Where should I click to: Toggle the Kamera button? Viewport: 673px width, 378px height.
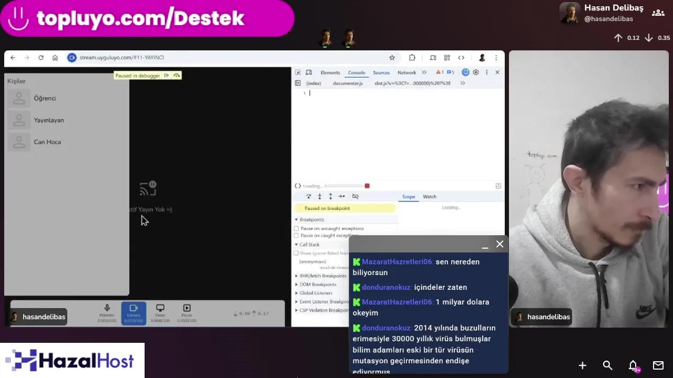(134, 313)
